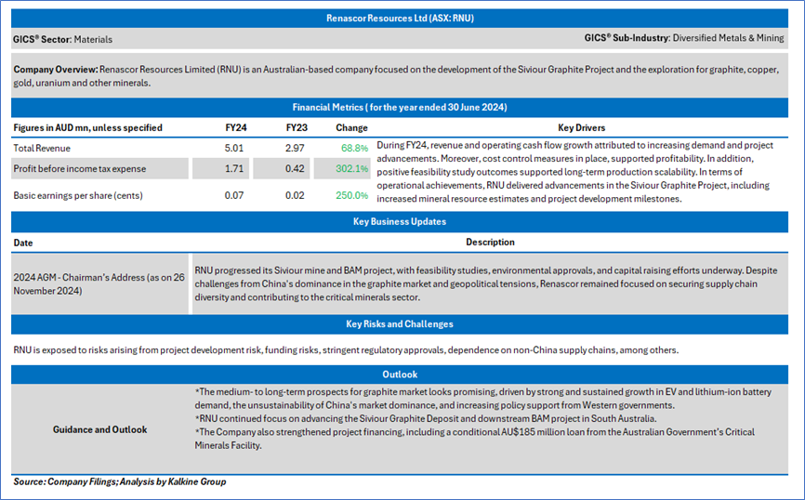Viewport: 805px width, 500px height.
Task: Select the 'Guidance and Outlook' label
Action: (x=100, y=429)
